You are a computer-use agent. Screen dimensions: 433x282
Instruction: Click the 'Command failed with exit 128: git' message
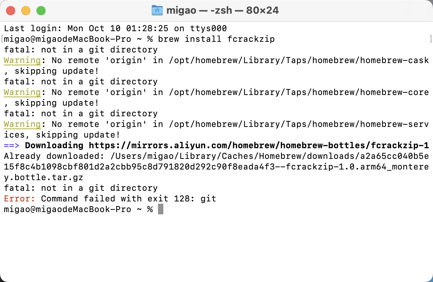coord(129,199)
